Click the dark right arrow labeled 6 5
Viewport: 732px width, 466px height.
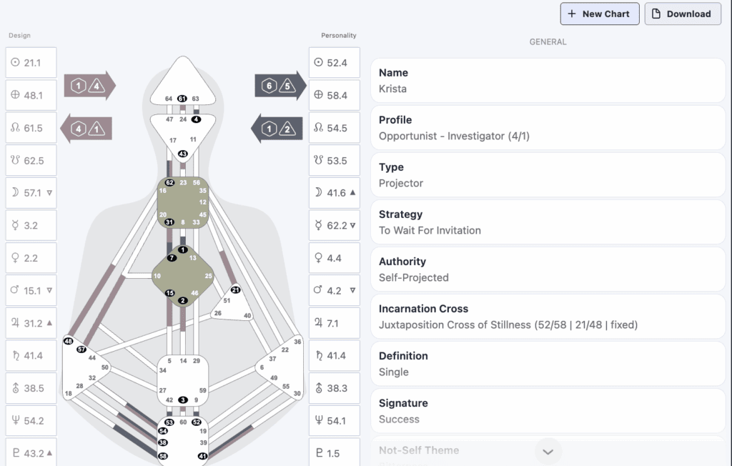[280, 86]
